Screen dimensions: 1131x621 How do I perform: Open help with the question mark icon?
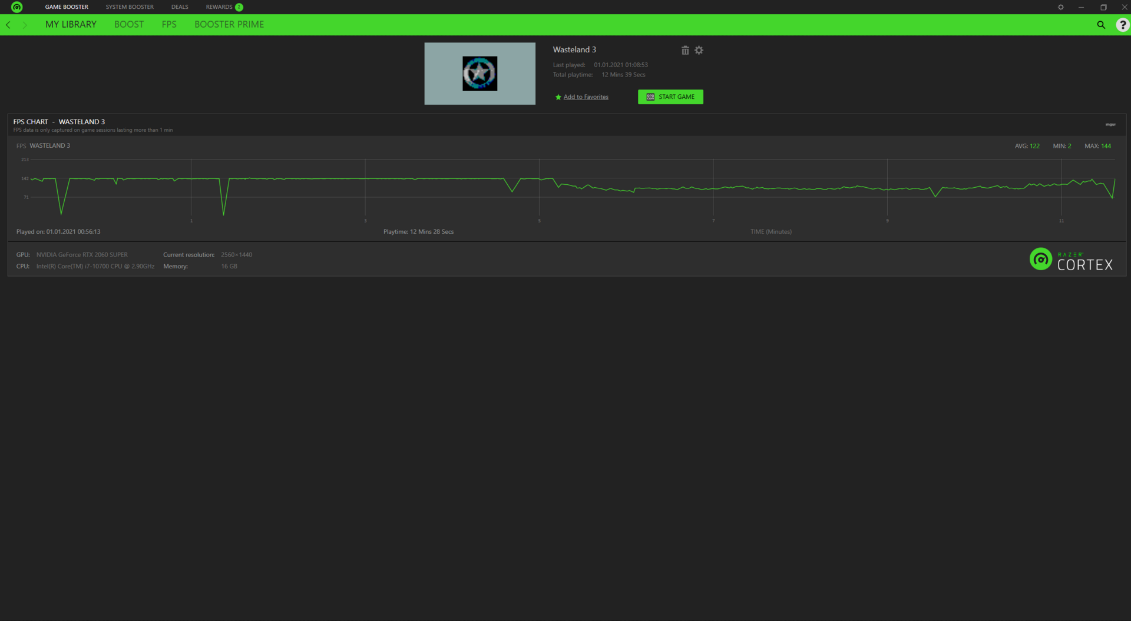coord(1123,25)
